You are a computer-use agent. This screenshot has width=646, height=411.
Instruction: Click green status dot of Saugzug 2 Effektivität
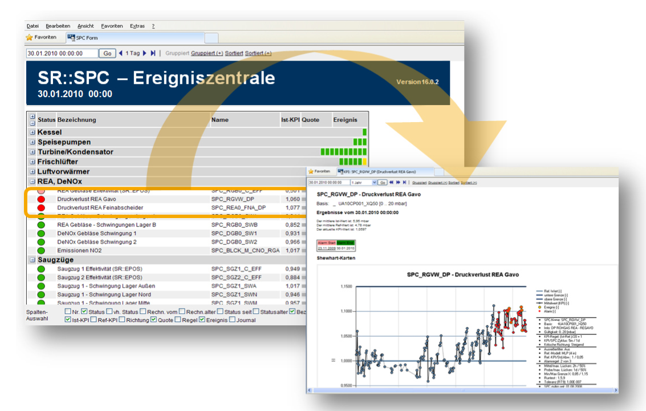pyautogui.click(x=41, y=278)
